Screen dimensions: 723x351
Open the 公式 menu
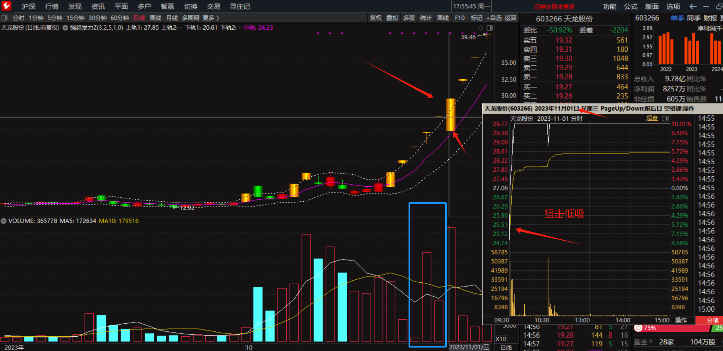click(631, 7)
